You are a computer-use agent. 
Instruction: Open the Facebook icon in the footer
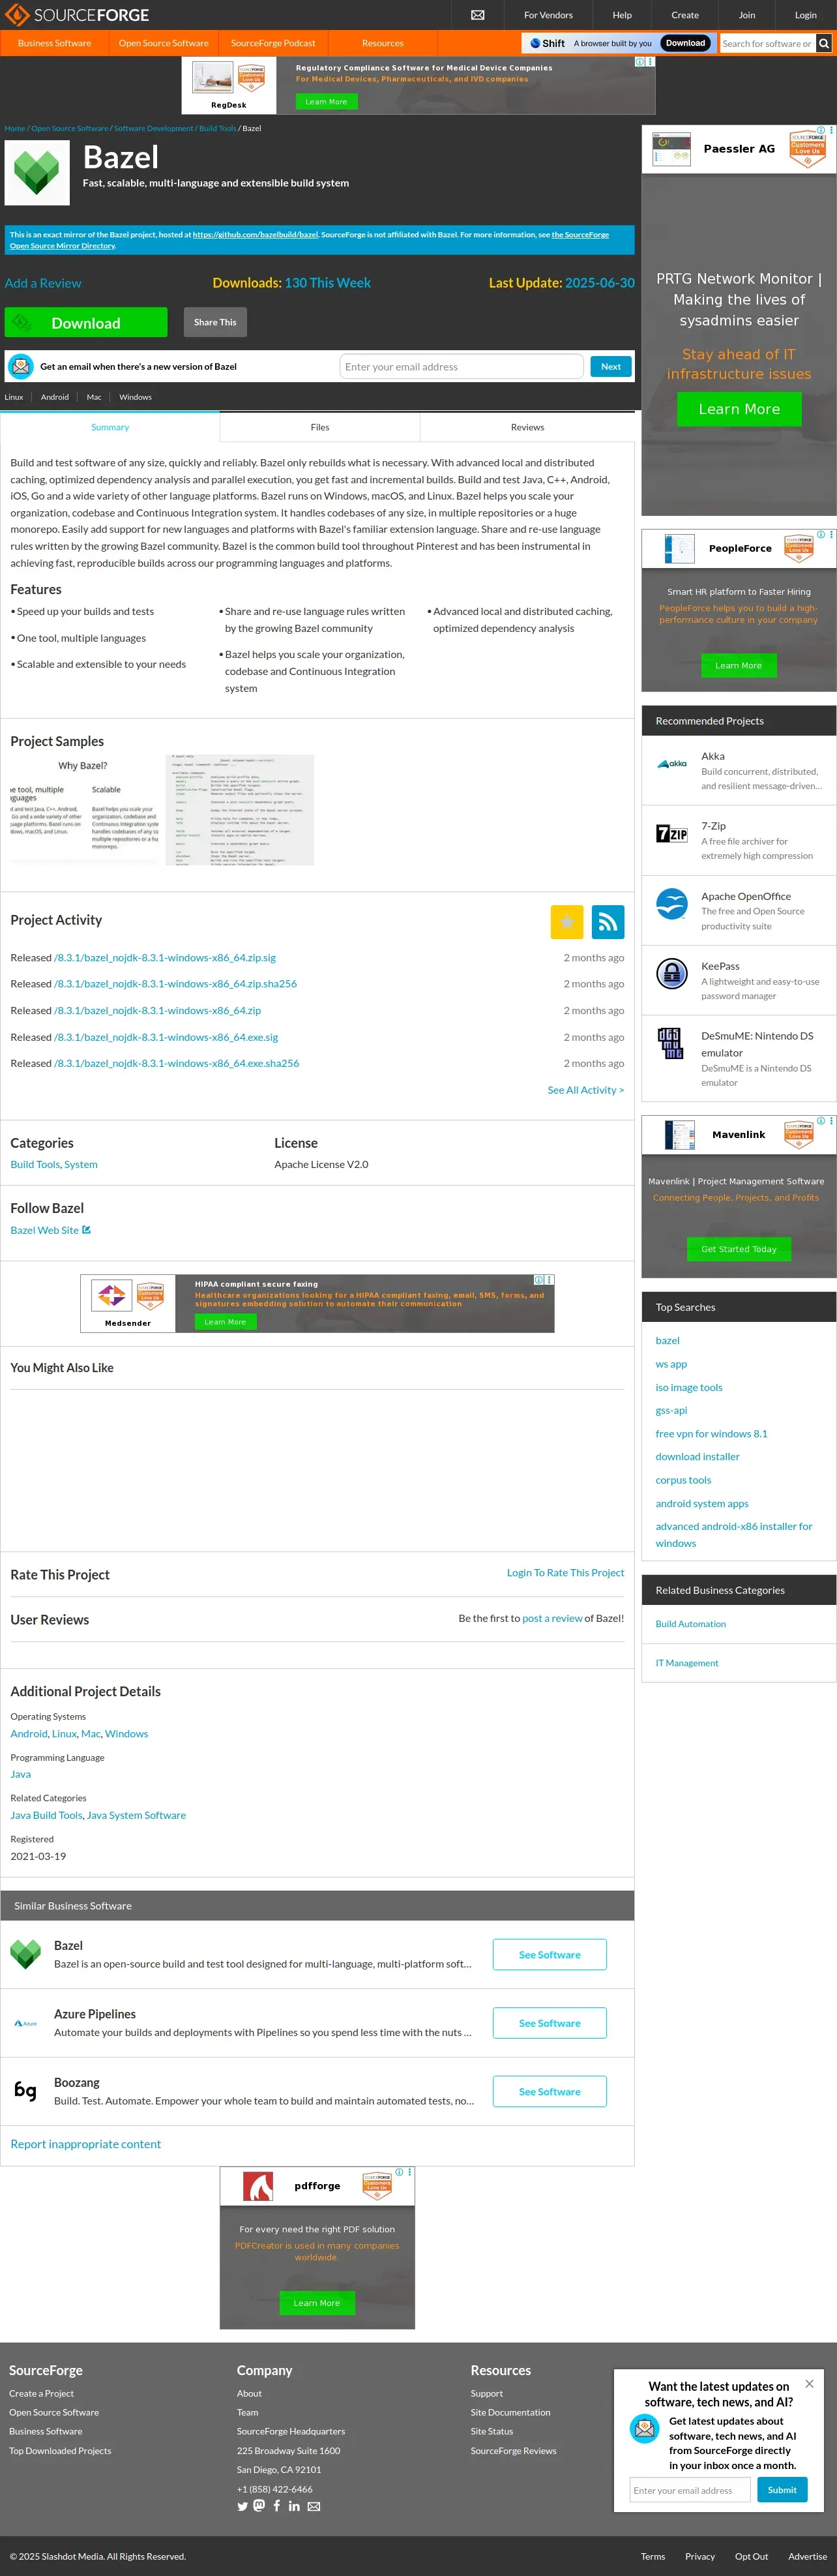(277, 2505)
